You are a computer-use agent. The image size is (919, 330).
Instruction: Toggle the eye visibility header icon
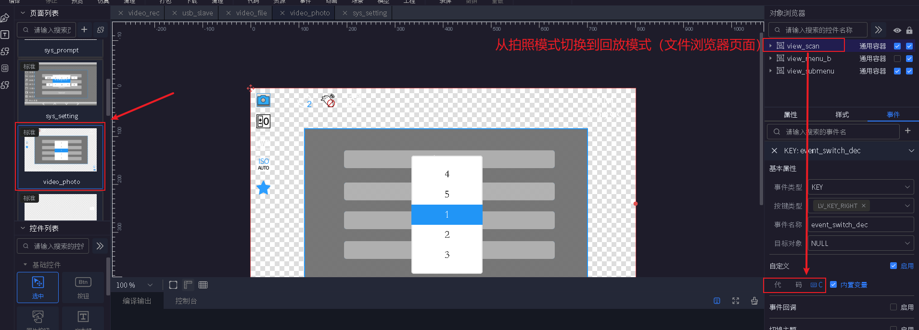pyautogui.click(x=897, y=30)
